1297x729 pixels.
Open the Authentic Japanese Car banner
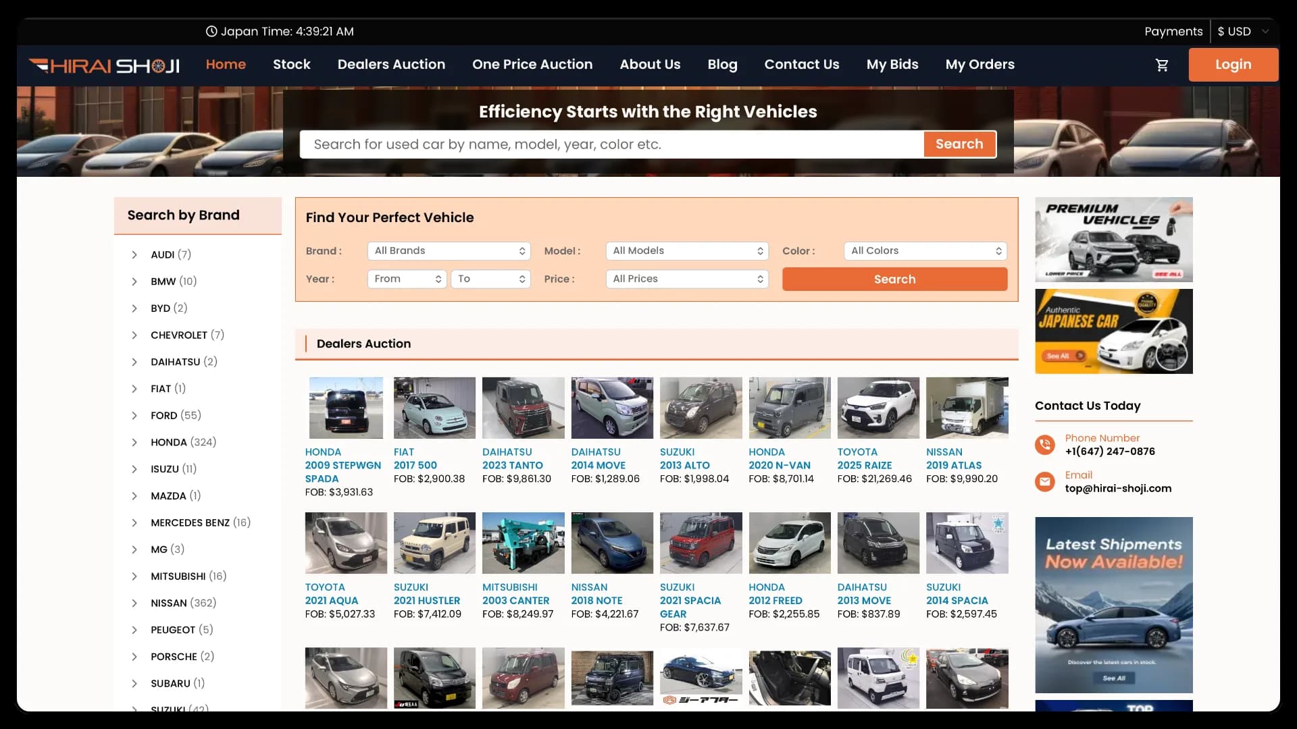1113,331
